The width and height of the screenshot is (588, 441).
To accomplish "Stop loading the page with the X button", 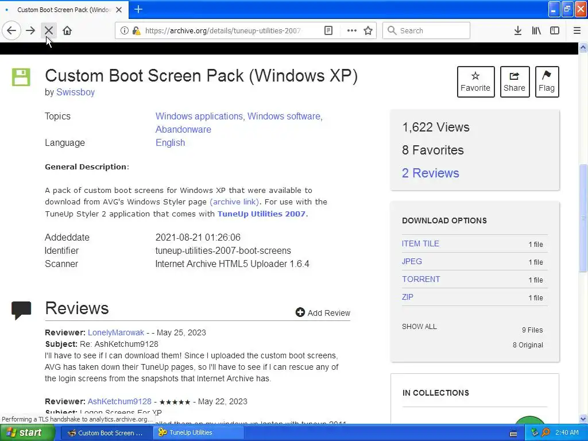I will [49, 30].
